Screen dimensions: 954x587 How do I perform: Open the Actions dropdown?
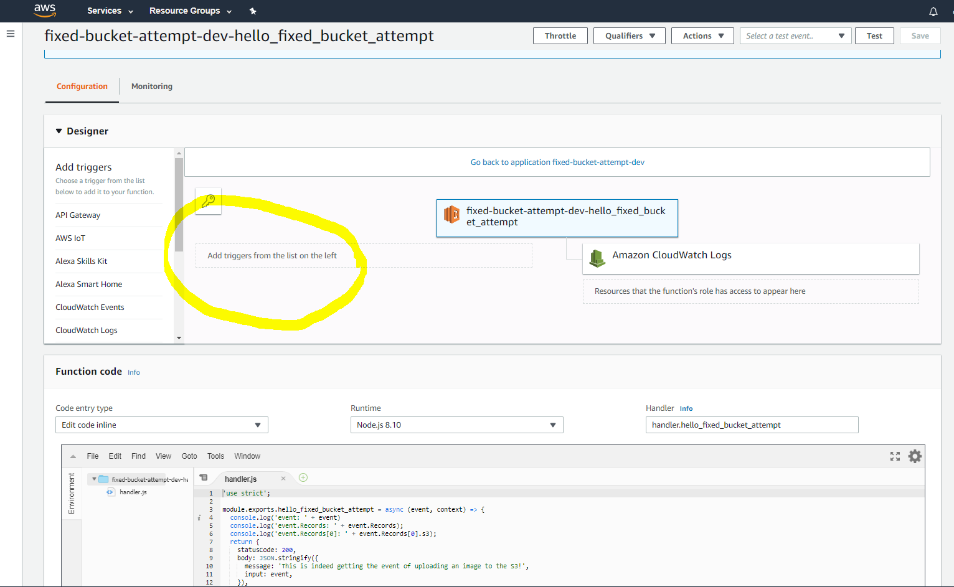pyautogui.click(x=702, y=35)
